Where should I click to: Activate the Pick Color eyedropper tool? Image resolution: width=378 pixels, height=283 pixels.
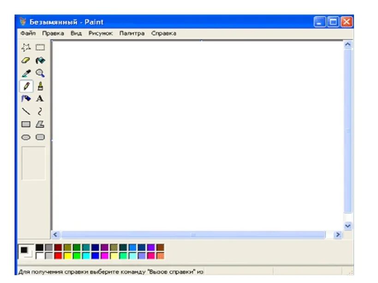[26, 73]
